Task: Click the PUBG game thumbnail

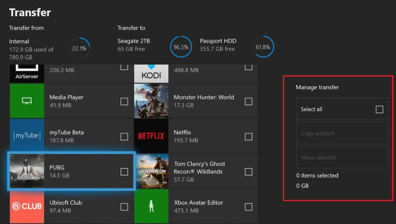Action: (27, 171)
